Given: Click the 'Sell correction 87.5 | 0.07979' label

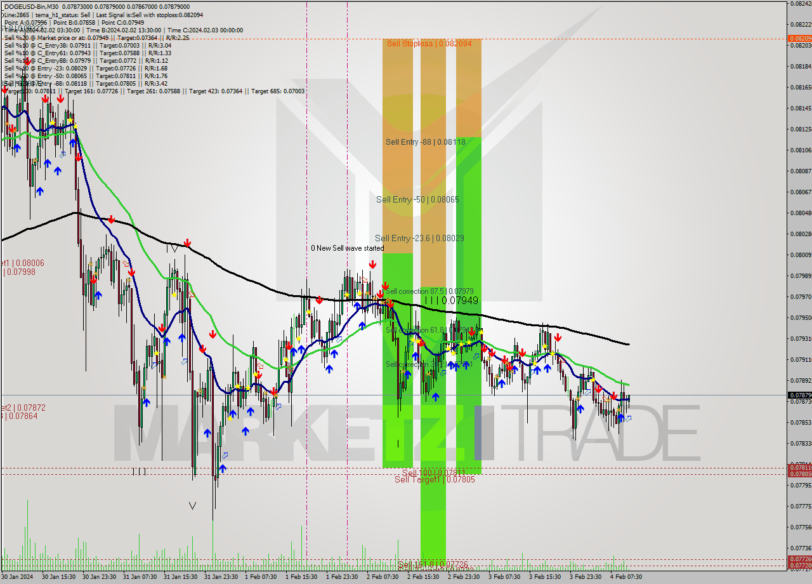Looking at the screenshot, I should 429,291.
